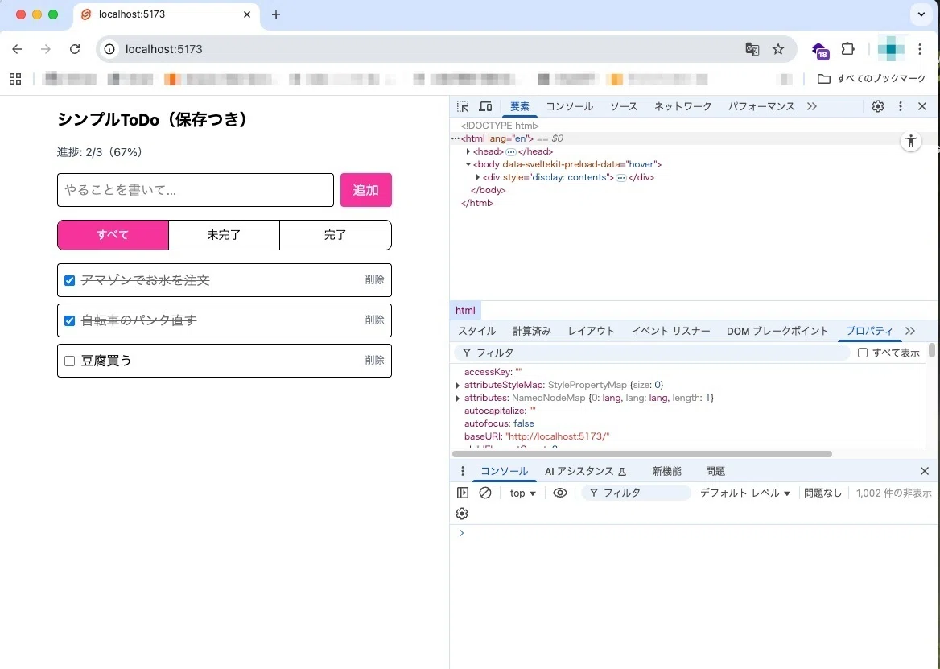Click the accessibility tree toggle icon
The height and width of the screenshot is (669, 940).
click(x=911, y=142)
